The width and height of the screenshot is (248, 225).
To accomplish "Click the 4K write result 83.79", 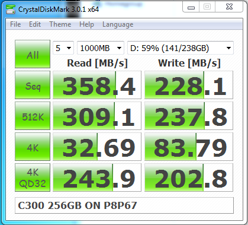I will [189, 147].
